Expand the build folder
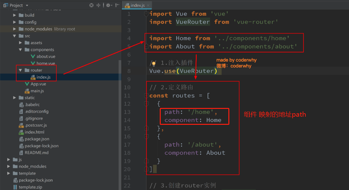This screenshot has height=190, width=349. click(x=14, y=15)
